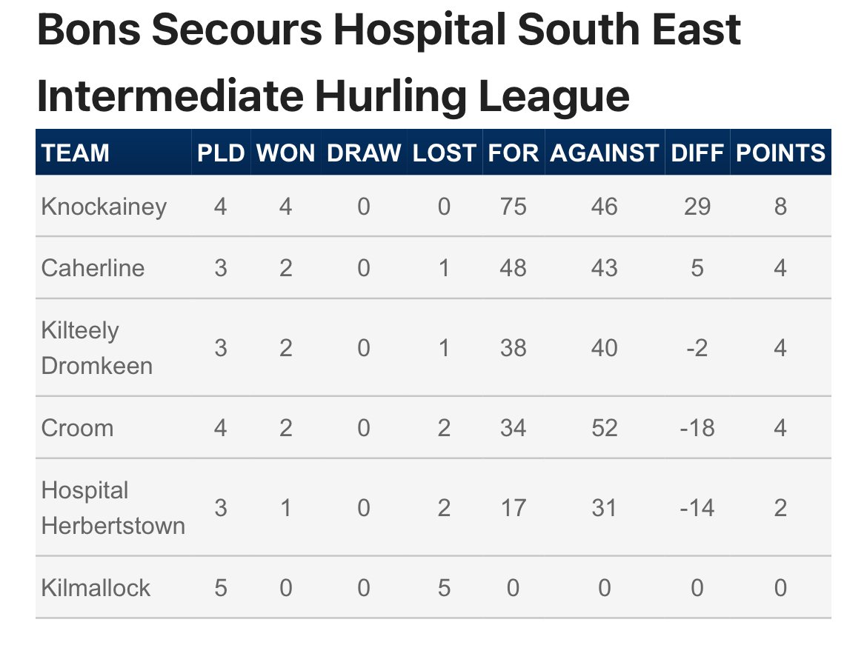This screenshot has height=645, width=867.
Task: Select the Knockainey team name
Action: [104, 207]
